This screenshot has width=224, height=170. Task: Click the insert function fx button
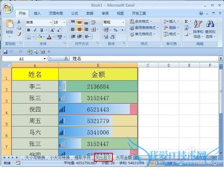pyautogui.click(x=66, y=59)
